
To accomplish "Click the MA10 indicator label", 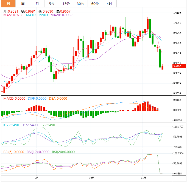I will point(37,15).
